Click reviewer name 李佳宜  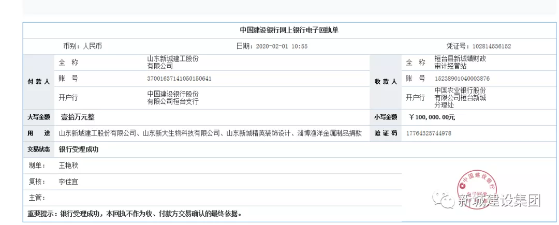pos(68,182)
